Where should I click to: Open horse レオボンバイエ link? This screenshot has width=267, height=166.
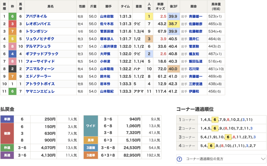(38, 24)
